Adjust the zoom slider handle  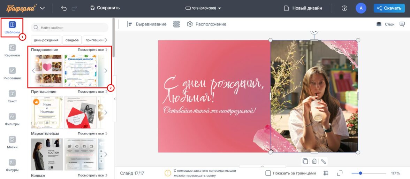pos(360,173)
